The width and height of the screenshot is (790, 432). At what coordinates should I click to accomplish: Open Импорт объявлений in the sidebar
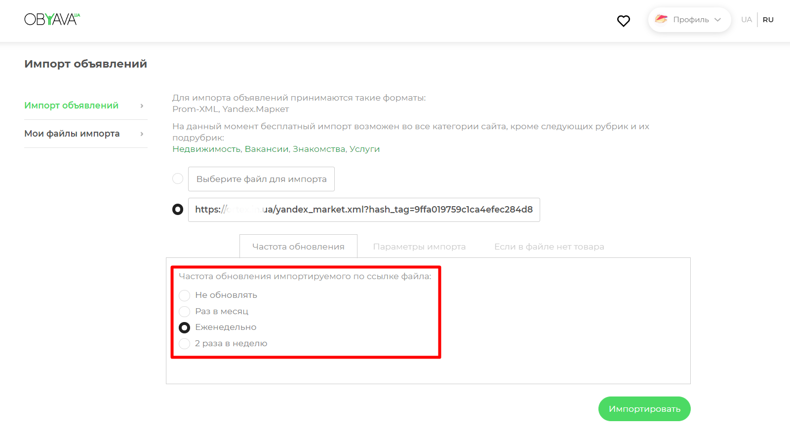point(72,106)
